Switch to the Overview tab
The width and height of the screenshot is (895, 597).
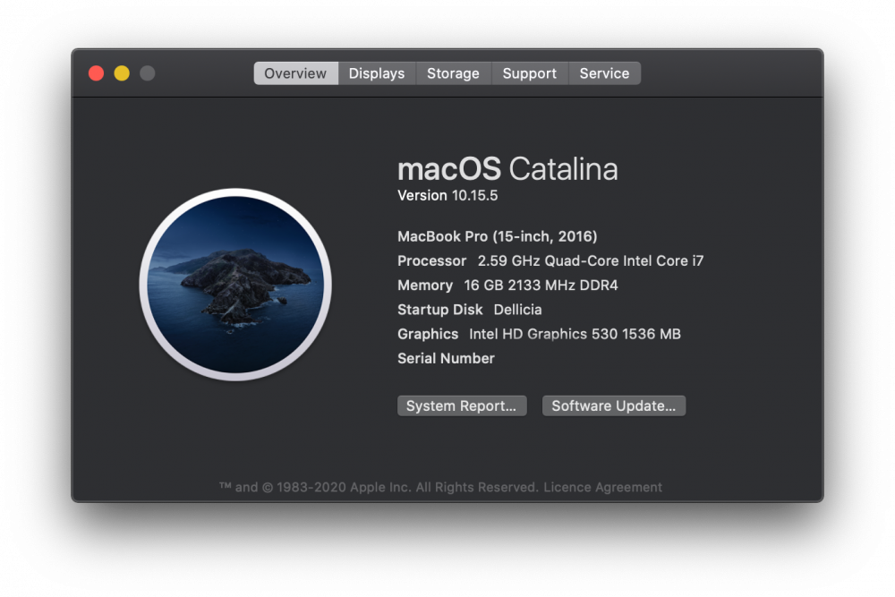coord(295,73)
